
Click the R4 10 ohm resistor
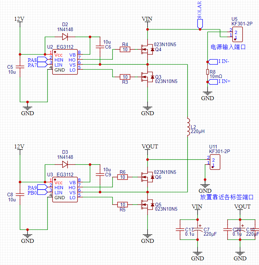click(125, 49)
